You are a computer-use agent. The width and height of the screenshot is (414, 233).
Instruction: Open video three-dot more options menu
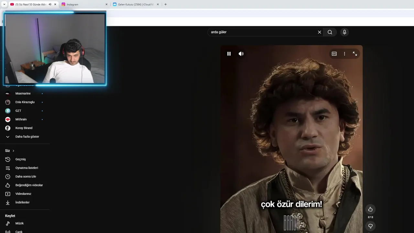tap(344, 54)
